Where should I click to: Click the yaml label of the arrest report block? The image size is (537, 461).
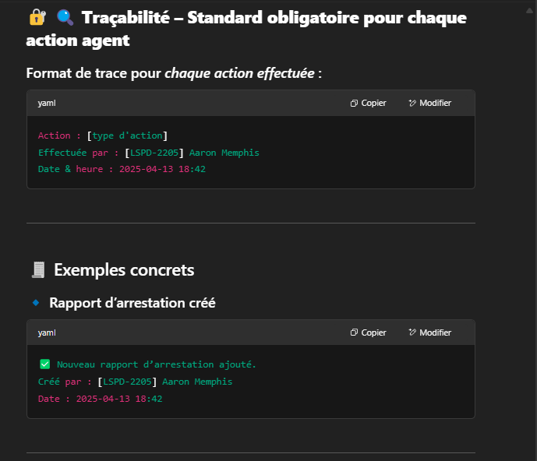click(47, 333)
